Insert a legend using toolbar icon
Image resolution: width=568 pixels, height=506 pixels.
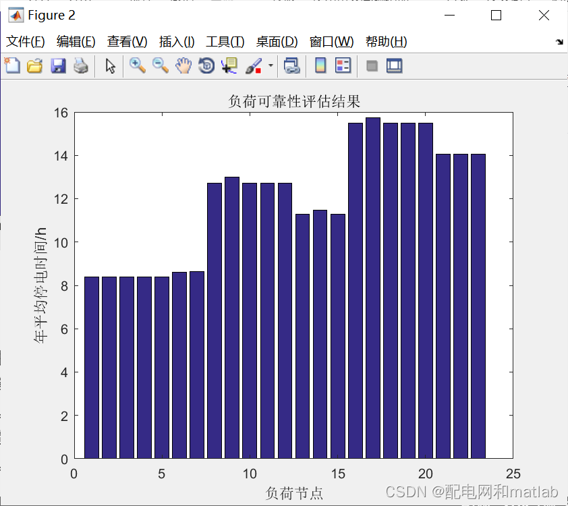343,66
